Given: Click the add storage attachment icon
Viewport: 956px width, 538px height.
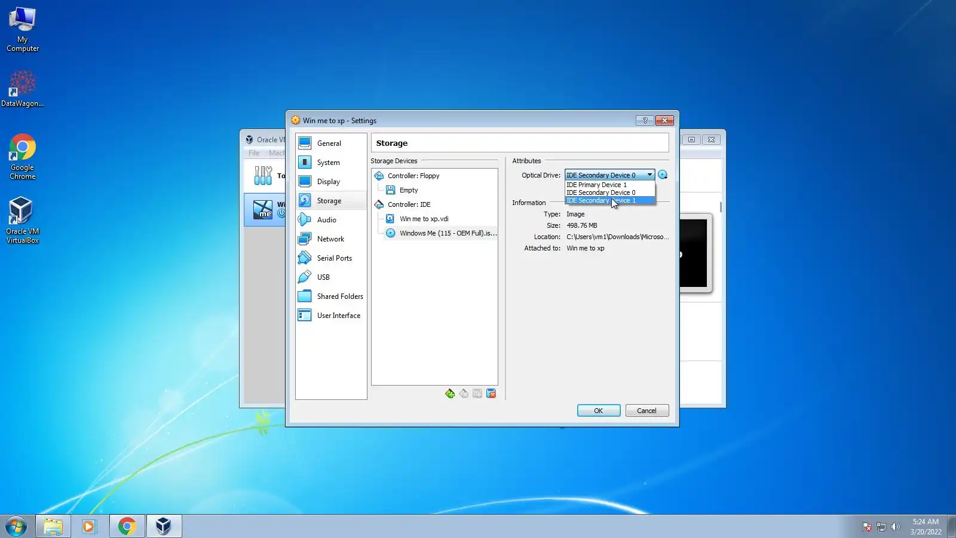Looking at the screenshot, I should pyautogui.click(x=477, y=393).
